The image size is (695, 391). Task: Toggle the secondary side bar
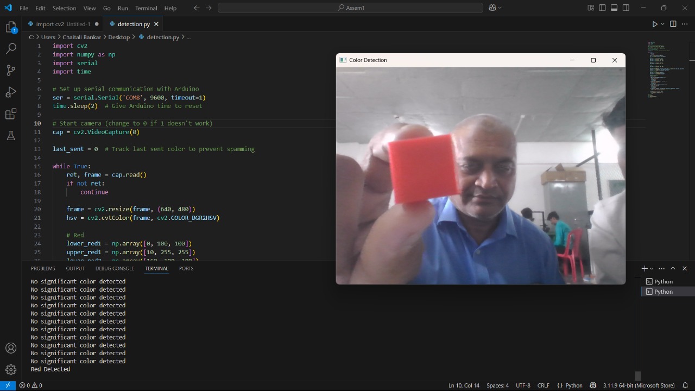(x=626, y=8)
